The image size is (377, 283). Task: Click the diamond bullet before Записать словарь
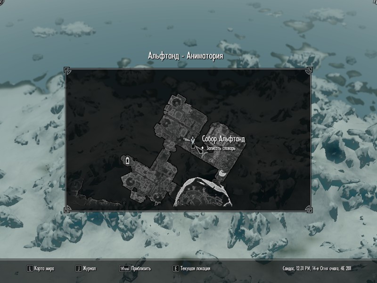tap(203, 148)
